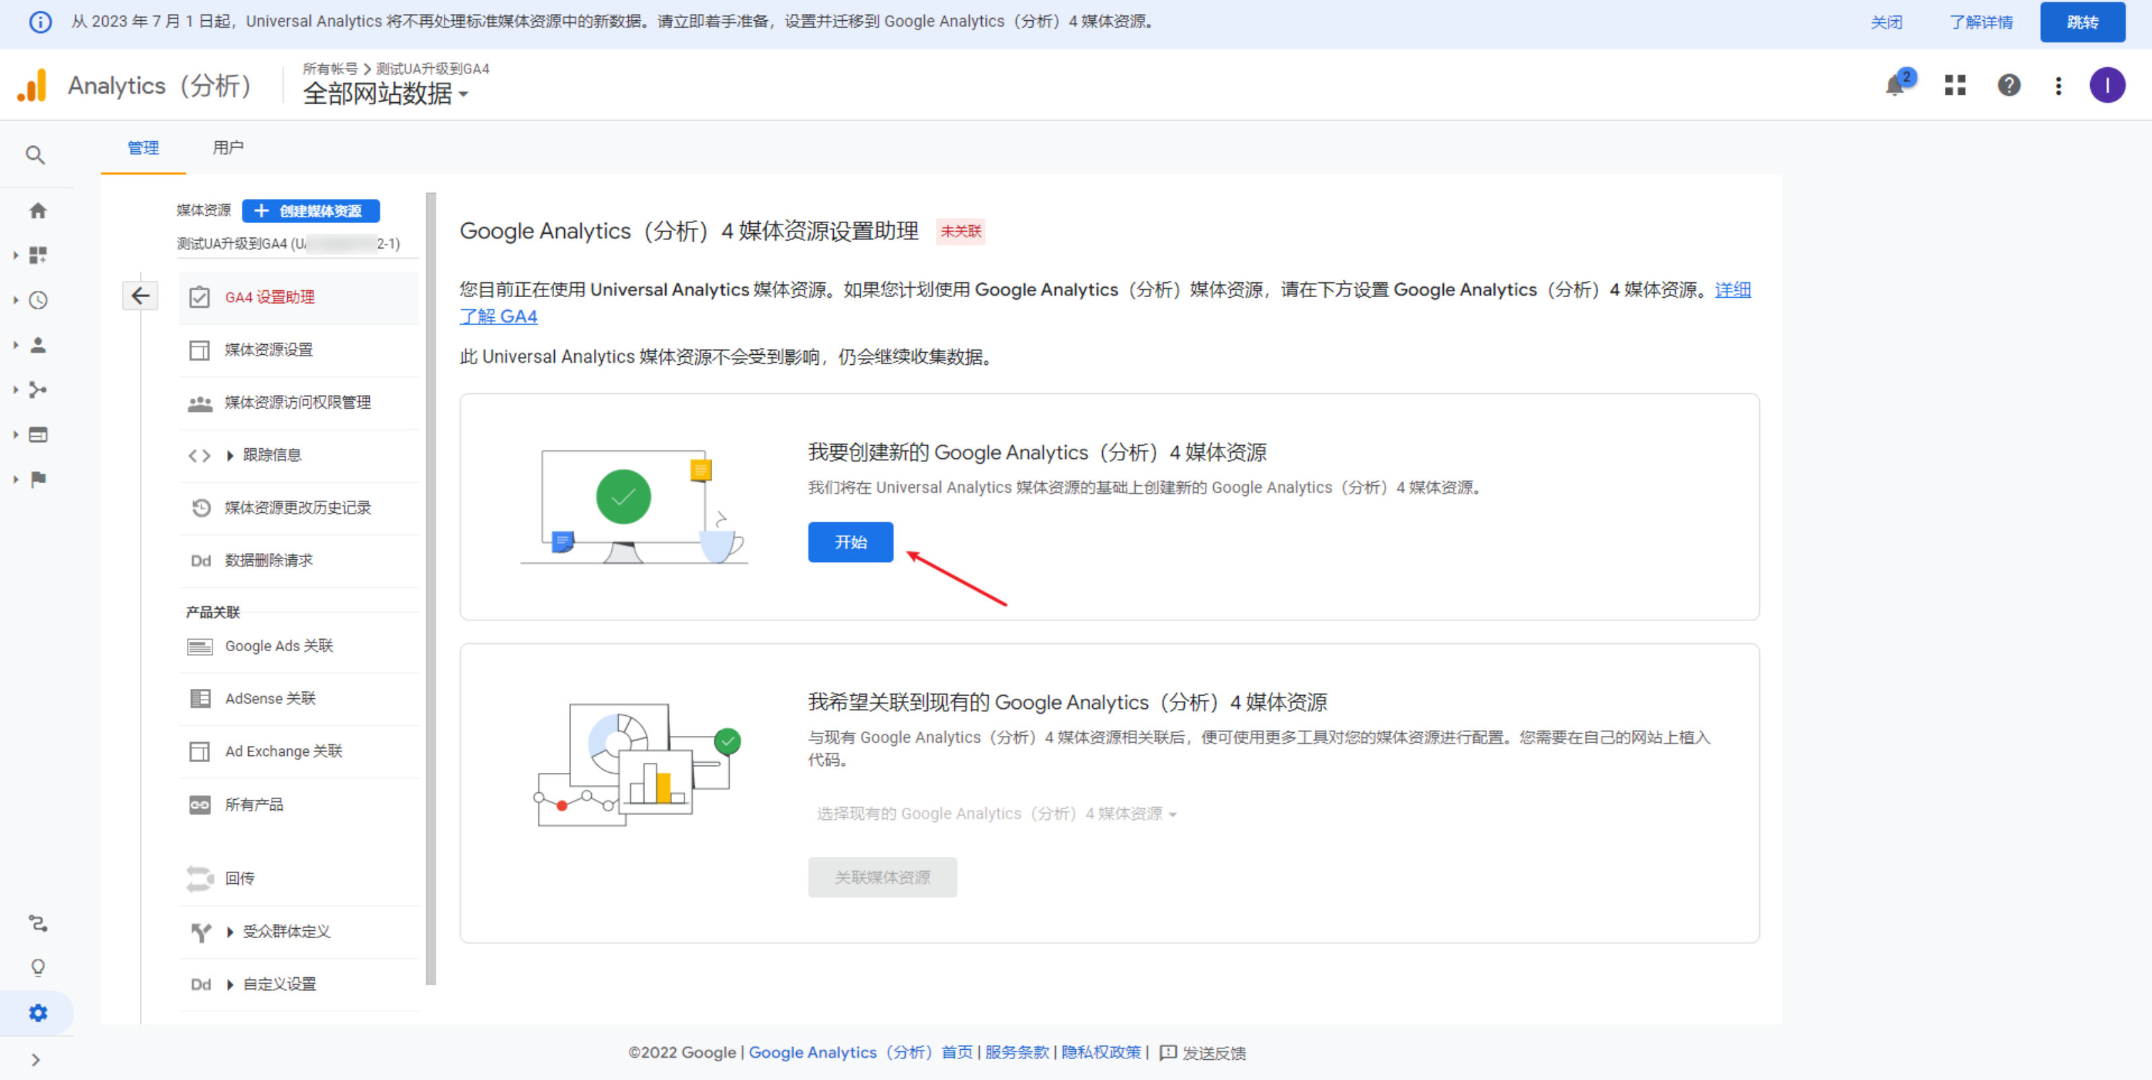The height and width of the screenshot is (1080, 2152).
Task: Open notifications bell icon
Action: click(1896, 85)
